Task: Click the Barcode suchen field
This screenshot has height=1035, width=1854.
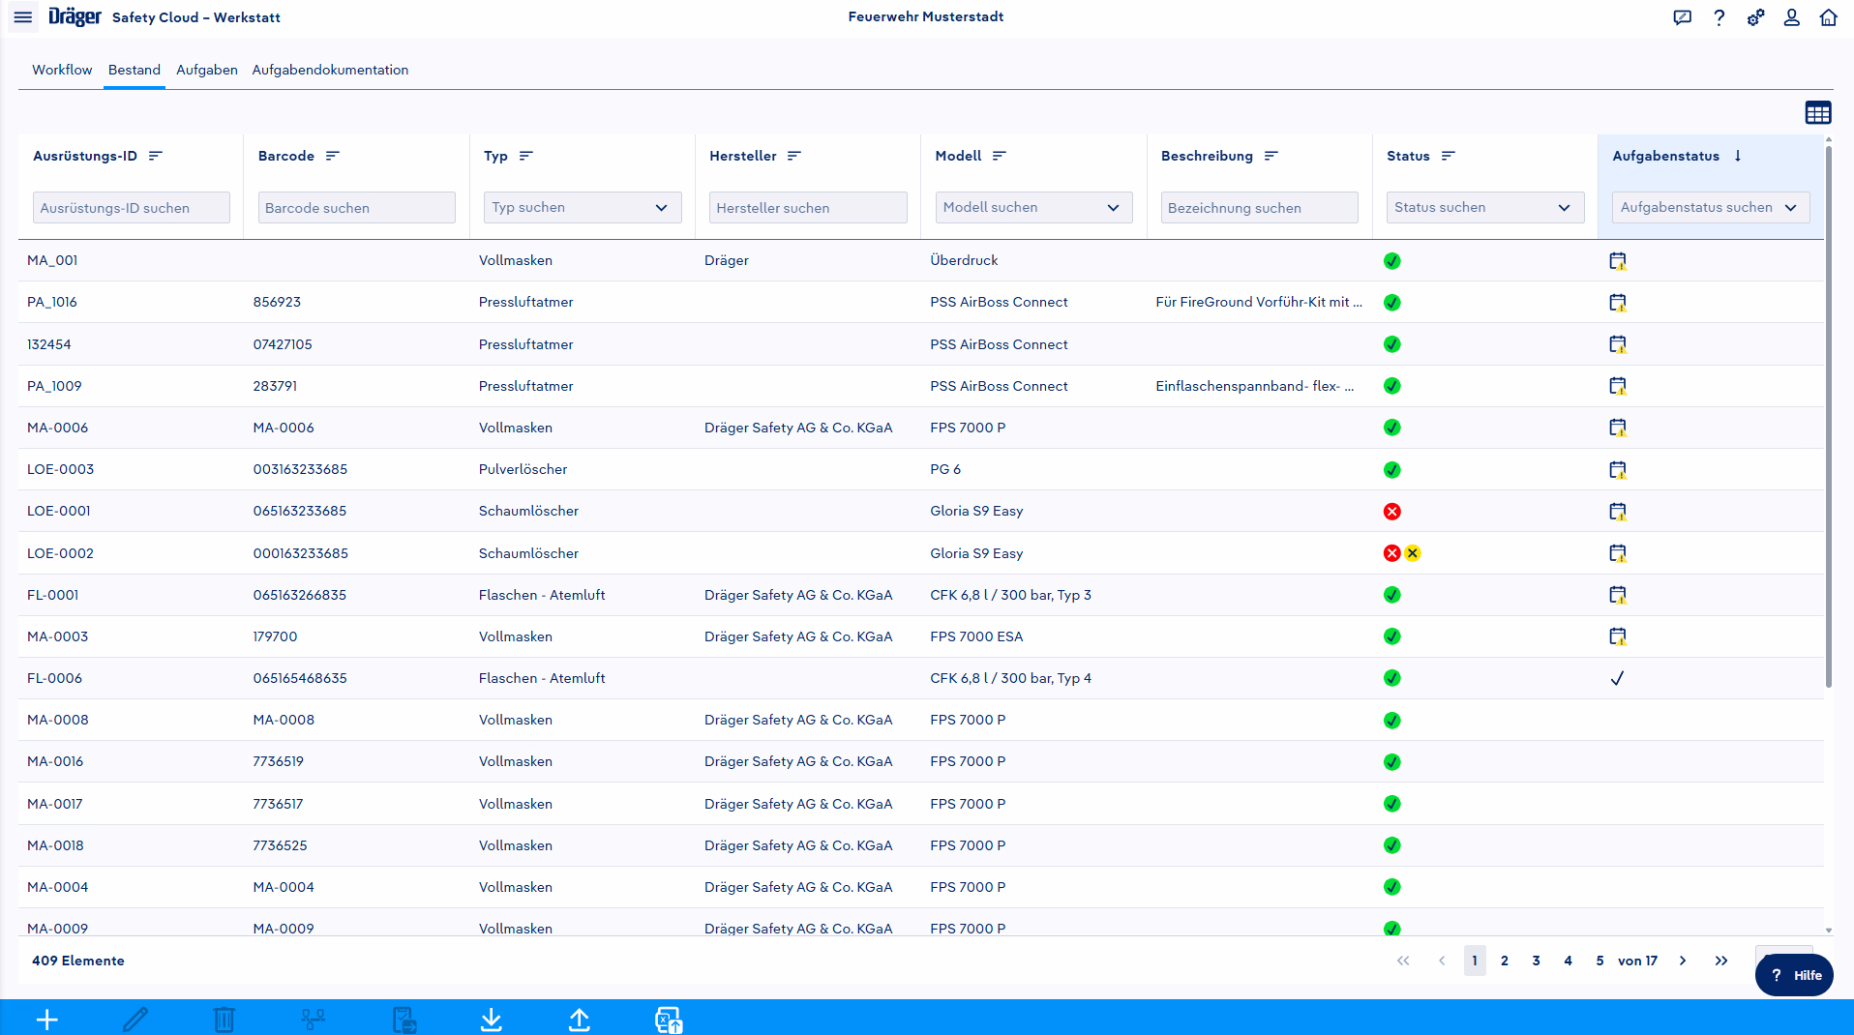Action: point(357,208)
